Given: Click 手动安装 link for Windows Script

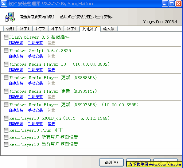Looking at the screenshot, I should point(36,56).
